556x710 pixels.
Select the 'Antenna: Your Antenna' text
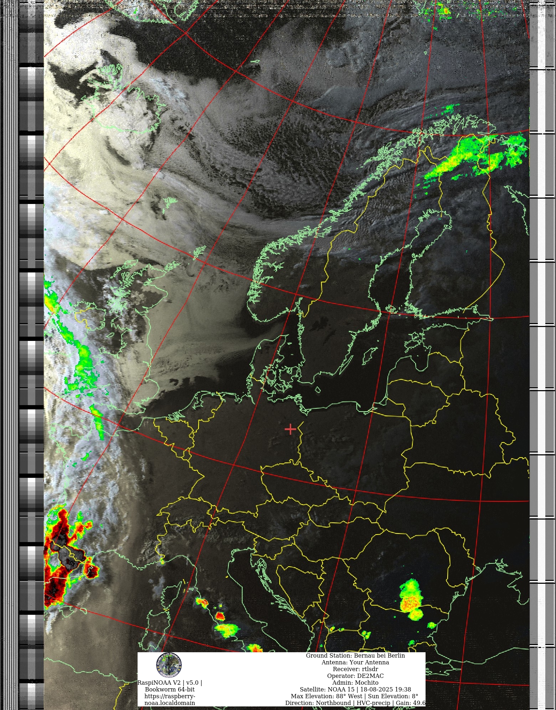[355, 662]
